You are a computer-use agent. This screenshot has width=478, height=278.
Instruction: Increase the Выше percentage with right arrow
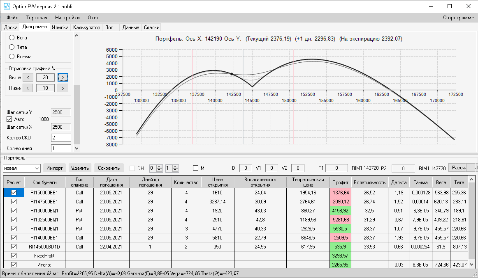tap(63, 77)
